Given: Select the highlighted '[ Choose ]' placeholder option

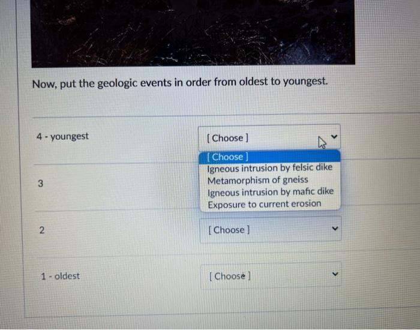Looking at the screenshot, I should (x=270, y=157).
